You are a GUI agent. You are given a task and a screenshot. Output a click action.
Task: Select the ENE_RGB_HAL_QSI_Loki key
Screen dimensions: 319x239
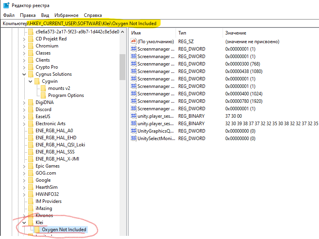(60, 145)
